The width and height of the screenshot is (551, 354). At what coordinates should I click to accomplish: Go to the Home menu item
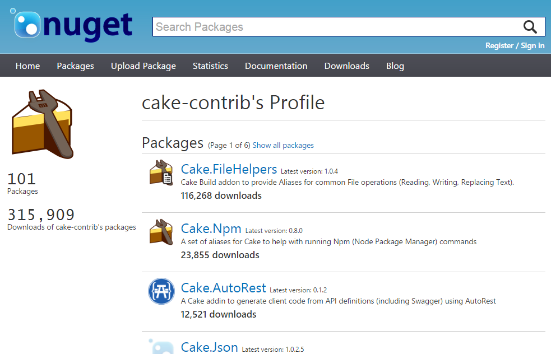28,66
